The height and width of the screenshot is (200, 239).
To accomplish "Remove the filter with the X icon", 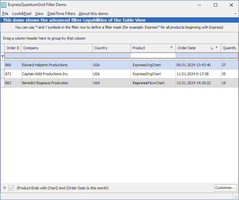I will click(x=5, y=188).
